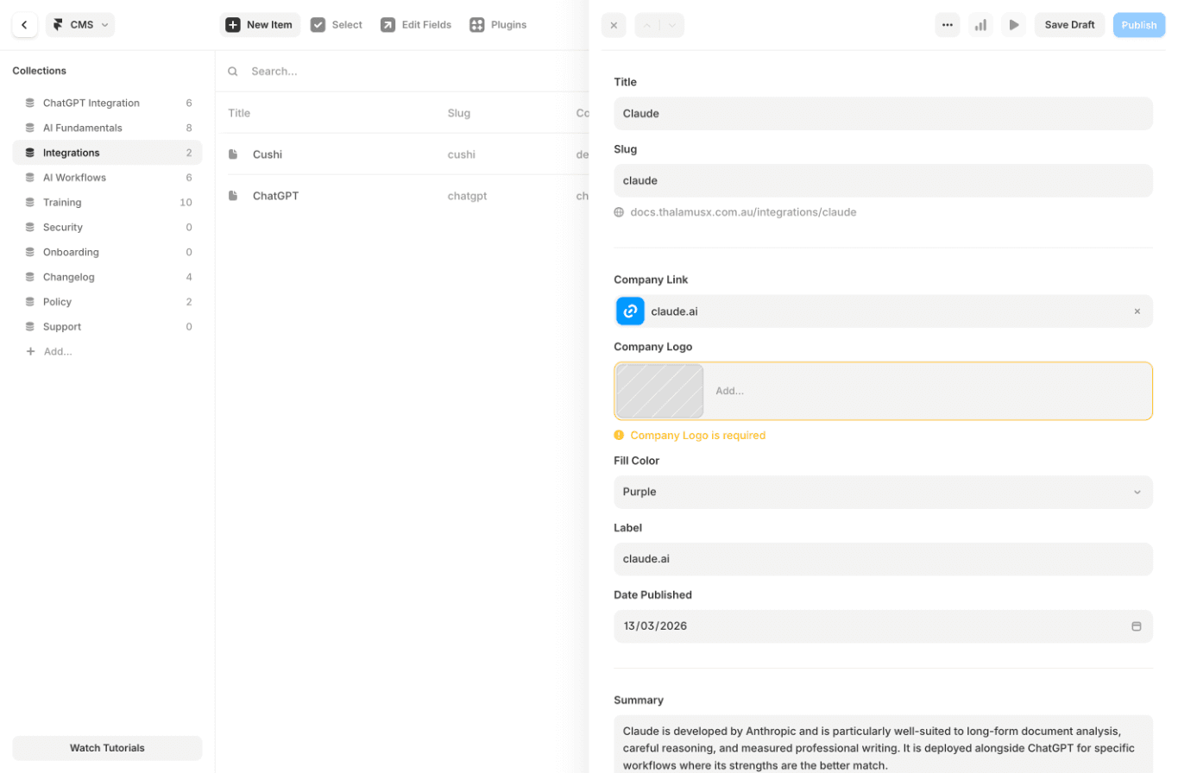
Task: Click the ChatGPT document icon
Action: [x=233, y=196]
